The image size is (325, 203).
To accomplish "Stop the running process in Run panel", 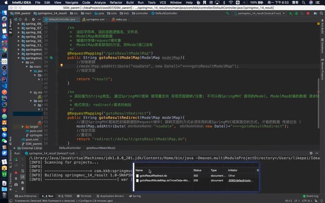I will (16, 173).
